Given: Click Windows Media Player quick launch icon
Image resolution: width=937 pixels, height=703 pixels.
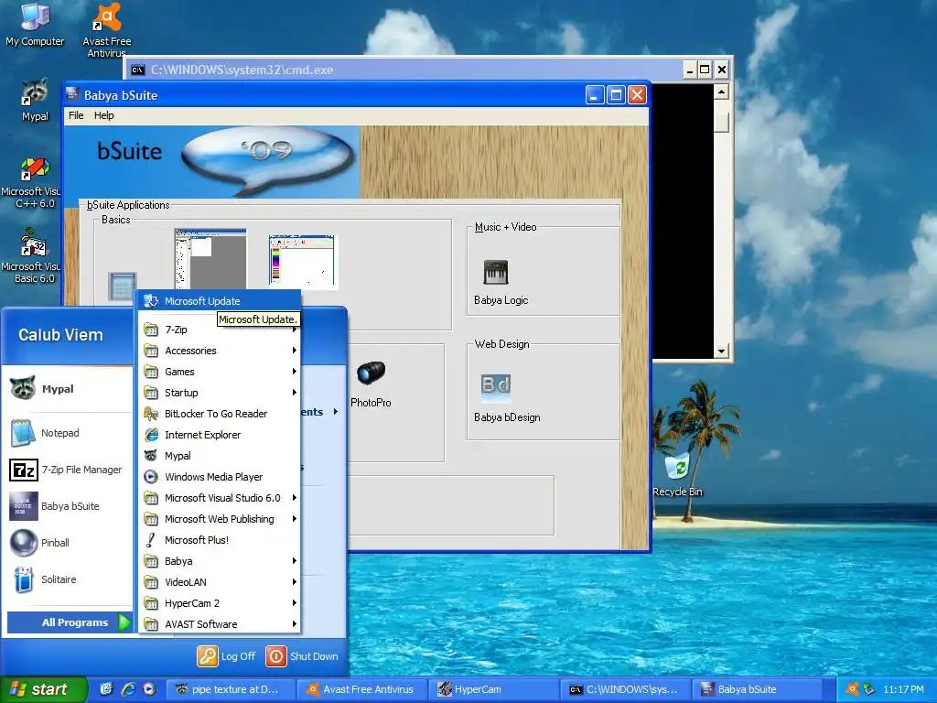Looking at the screenshot, I should (x=149, y=689).
